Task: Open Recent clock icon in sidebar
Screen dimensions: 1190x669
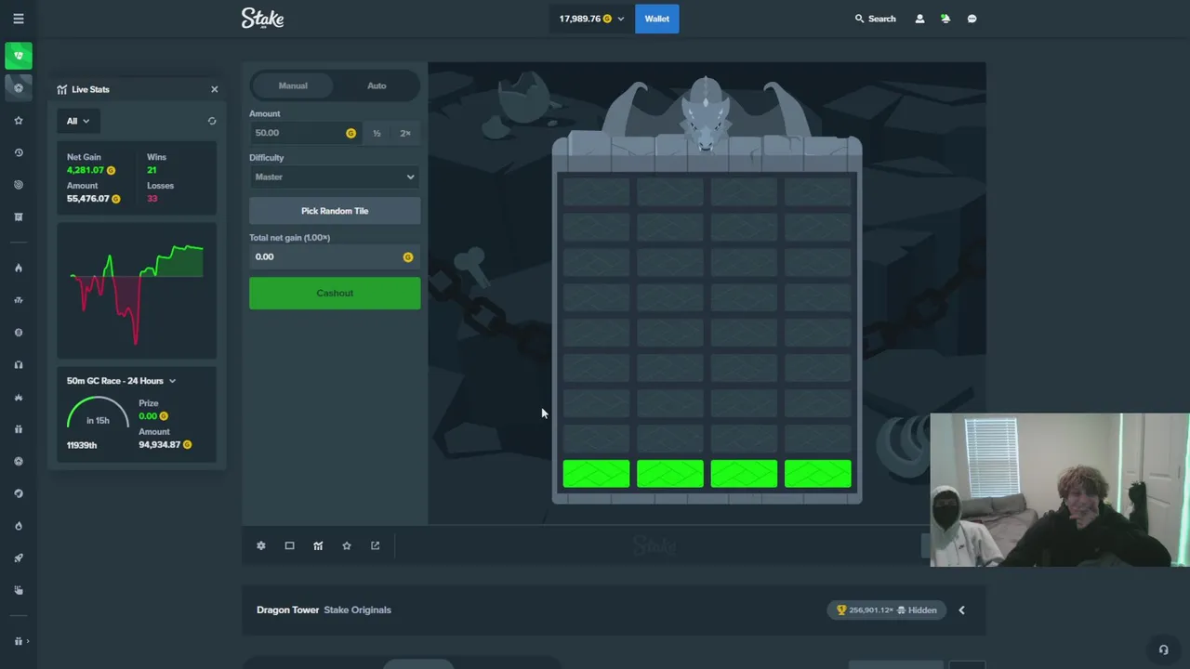Action: 19,152
